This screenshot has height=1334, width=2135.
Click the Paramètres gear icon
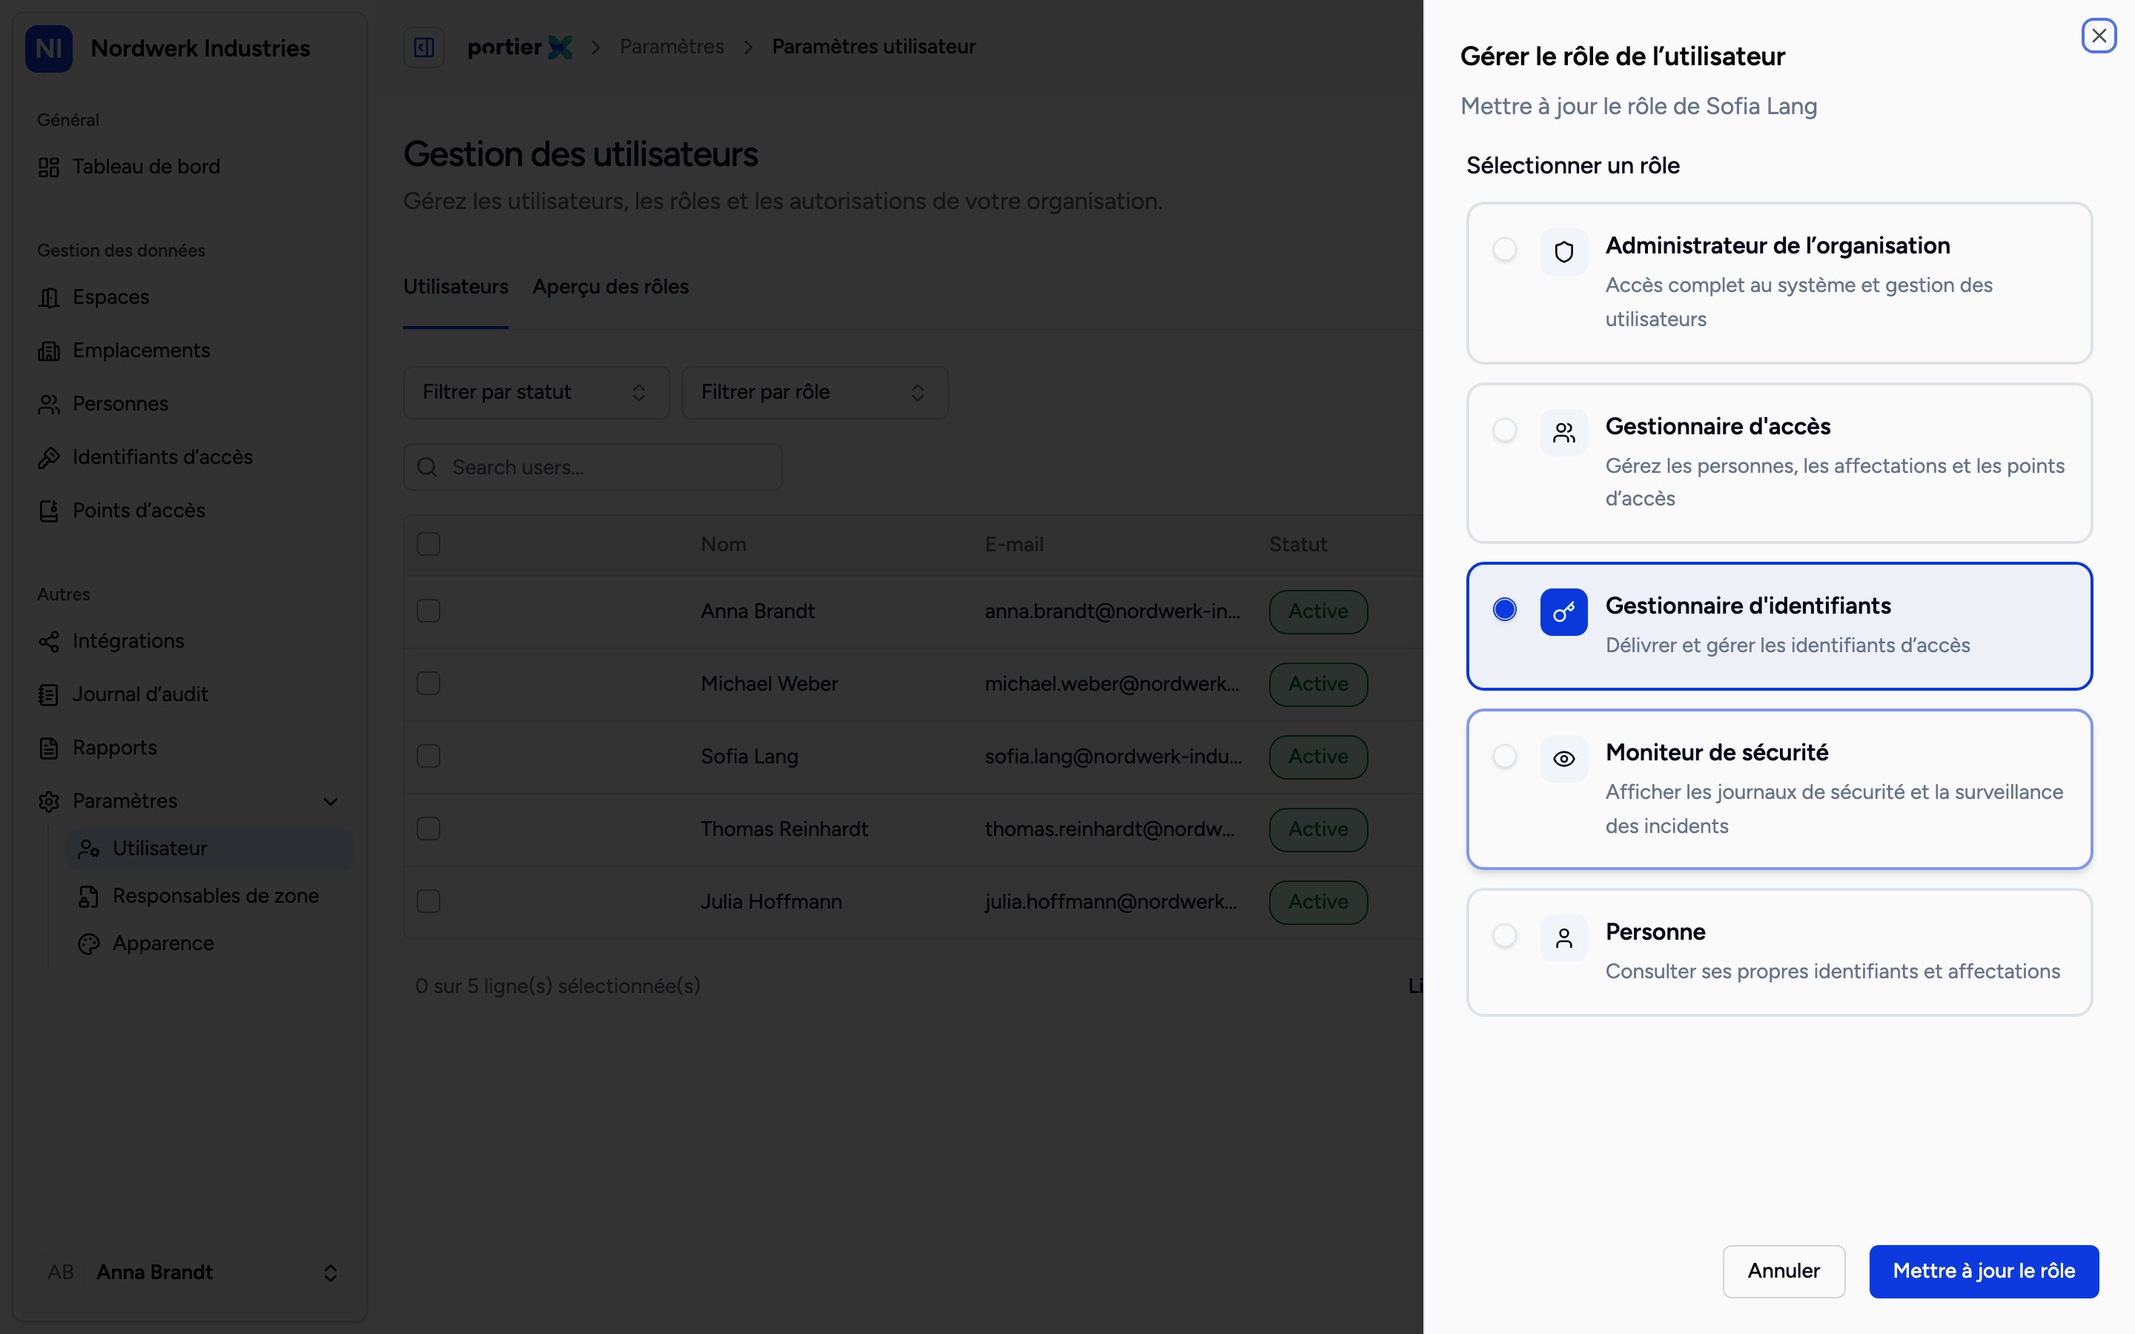coord(48,801)
